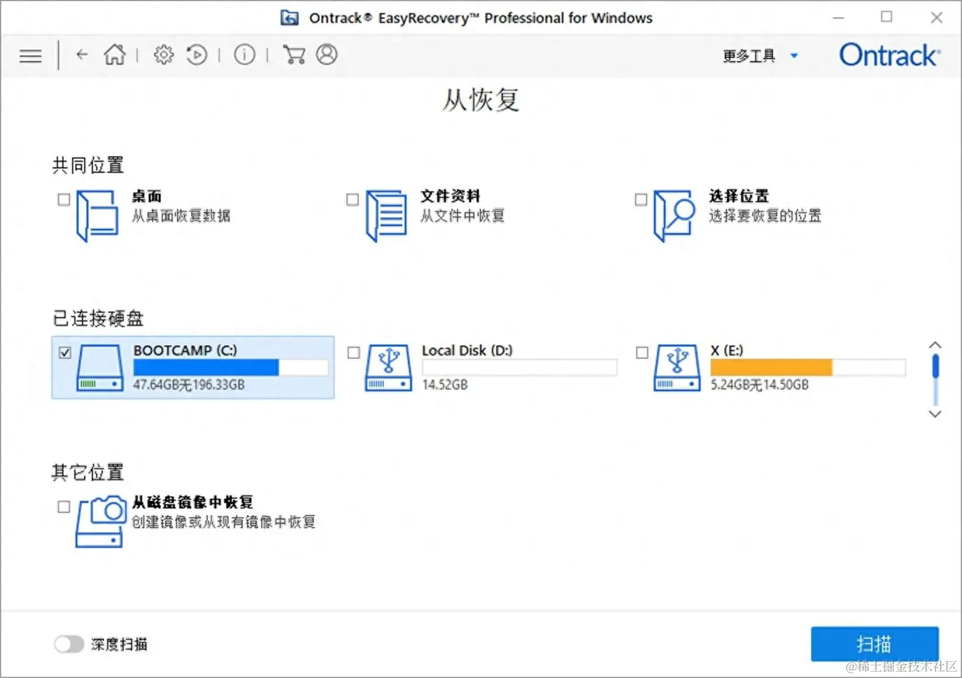Screen dimensions: 962x678
Task: Select the 选择位置 label
Action: pos(739,197)
